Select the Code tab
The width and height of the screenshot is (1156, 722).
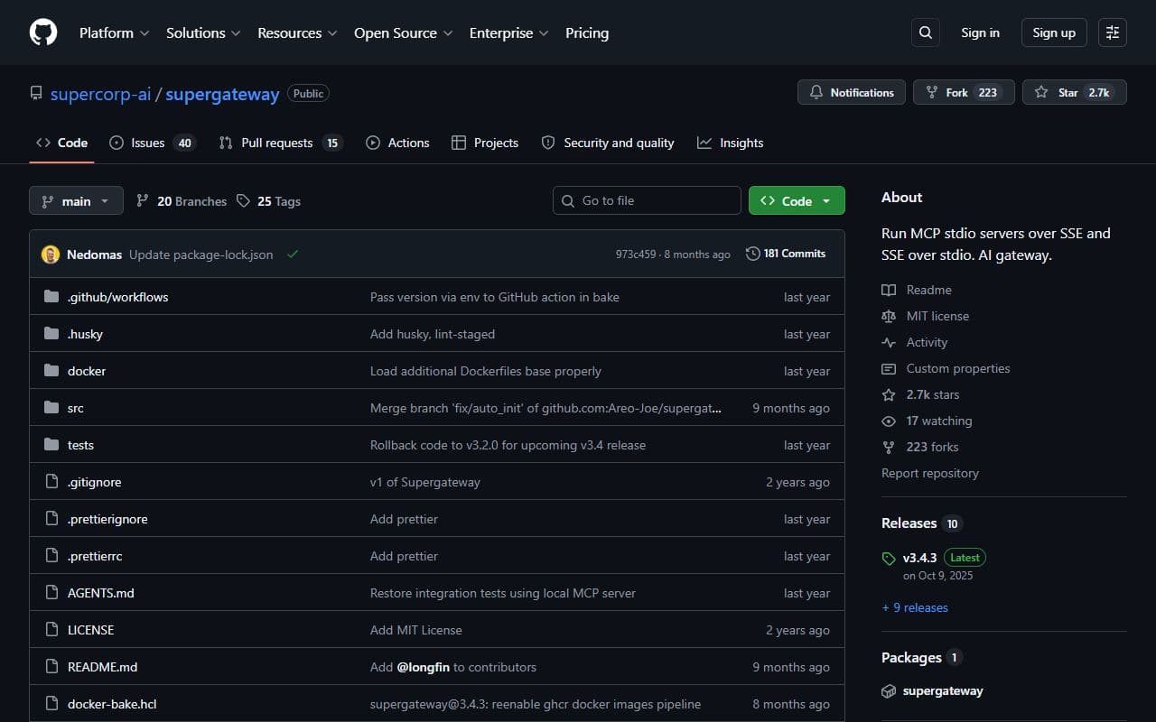(61, 143)
